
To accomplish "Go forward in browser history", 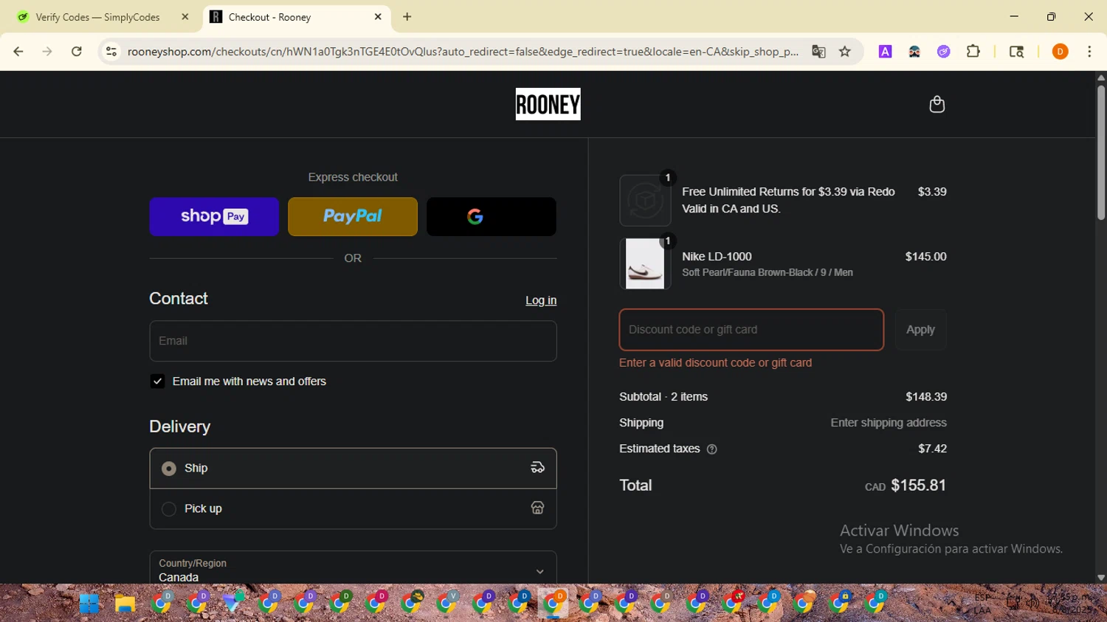I will 47,52.
